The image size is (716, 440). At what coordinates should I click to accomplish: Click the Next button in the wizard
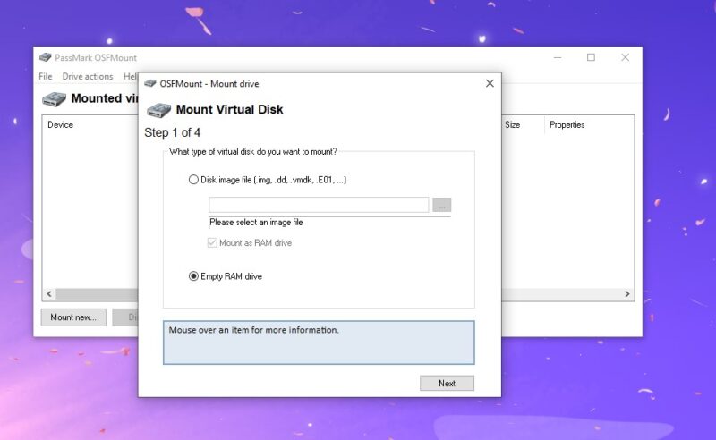(x=447, y=384)
